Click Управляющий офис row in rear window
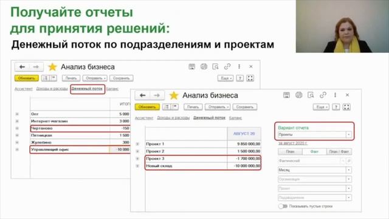 click(x=80, y=150)
